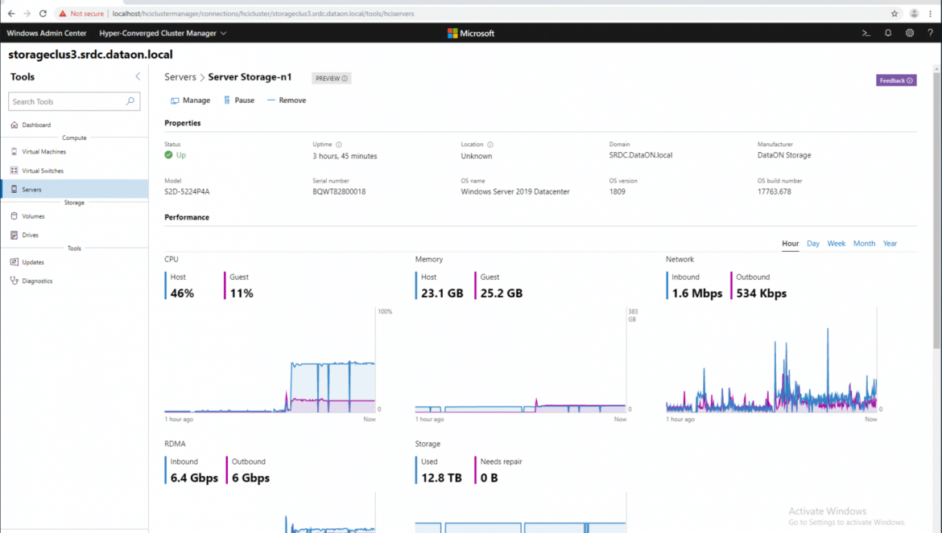Select the Hour time range
This screenshot has width=942, height=533.
(790, 244)
